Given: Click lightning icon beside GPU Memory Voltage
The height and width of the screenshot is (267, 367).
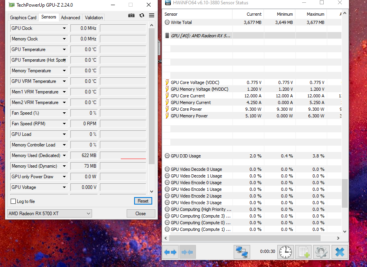Looking at the screenshot, I should 167,89.
